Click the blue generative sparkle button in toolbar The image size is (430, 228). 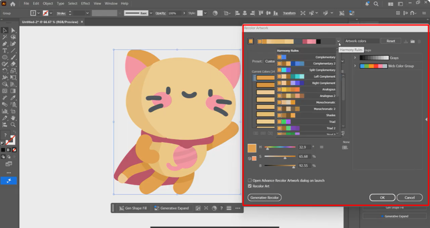[9, 181]
